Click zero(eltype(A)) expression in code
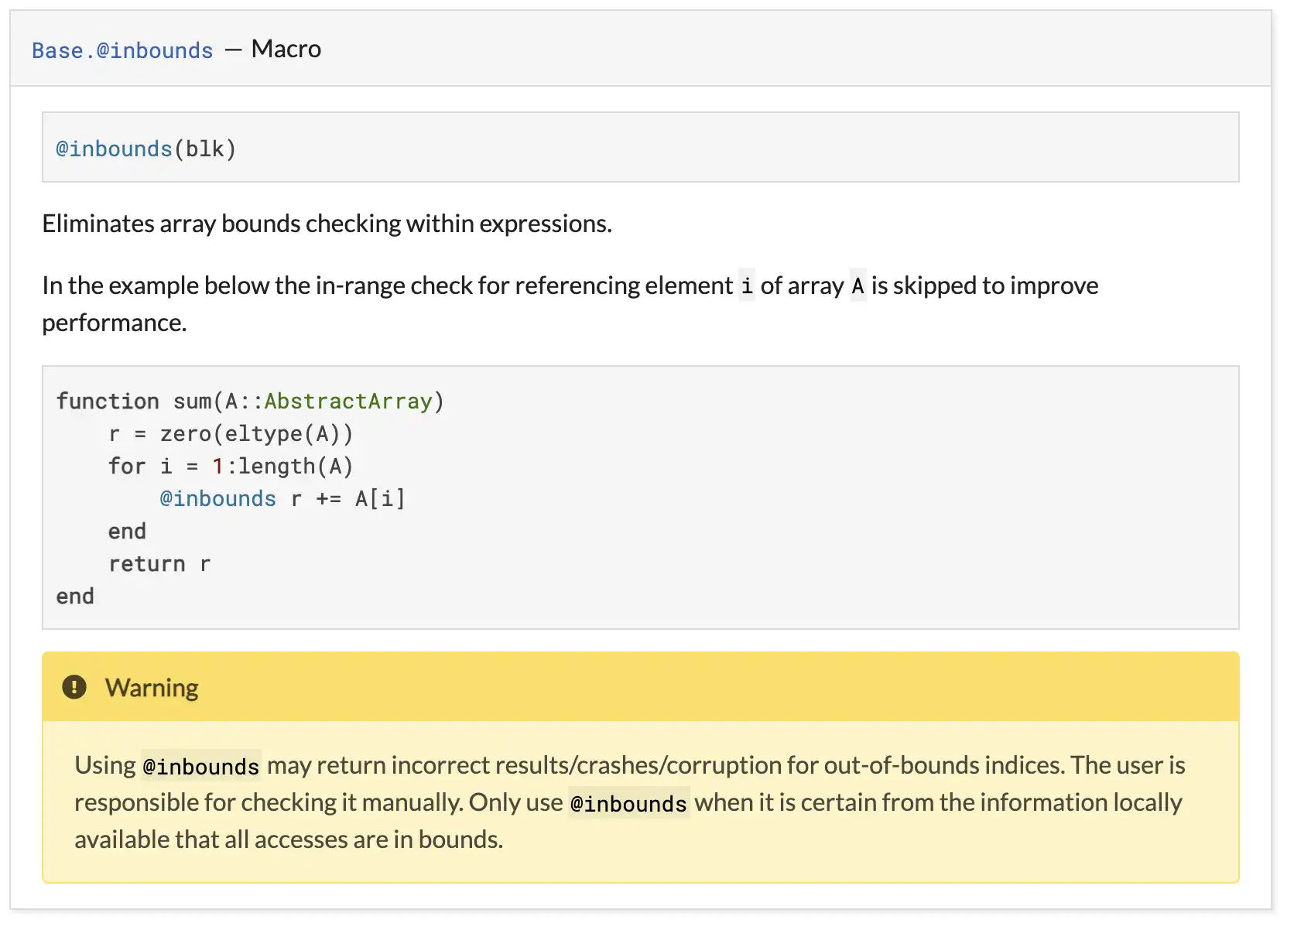 coord(256,433)
